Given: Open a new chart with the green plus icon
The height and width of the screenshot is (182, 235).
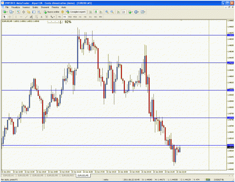Looking at the screenshot, I should pos(5,12).
